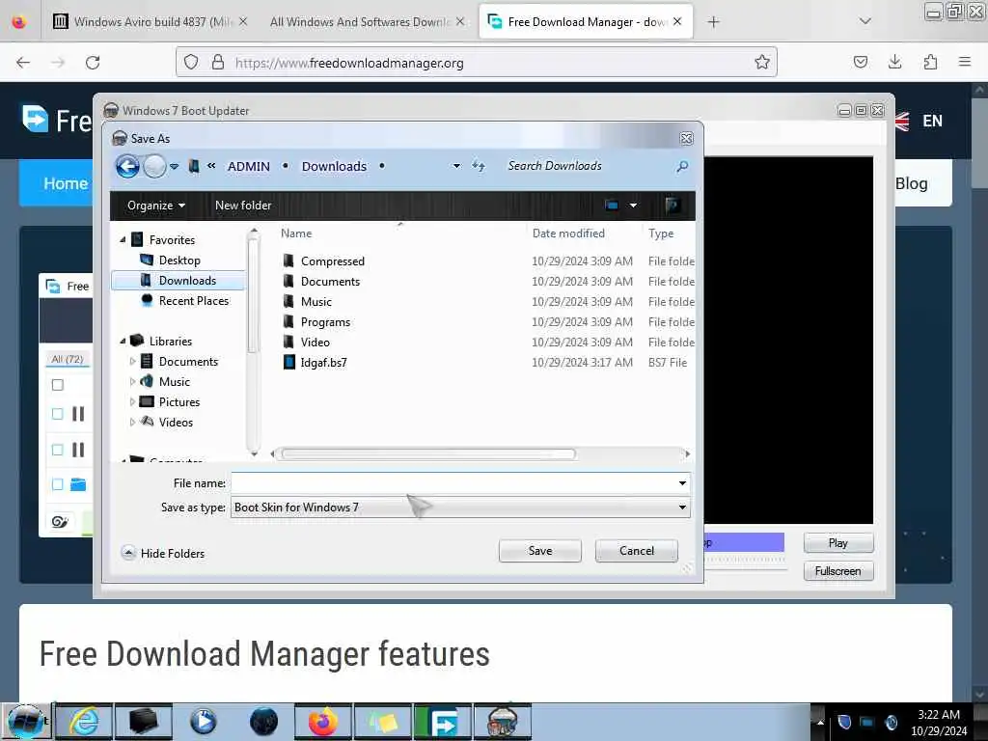The image size is (988, 741).
Task: Click the Save button
Action: (540, 551)
